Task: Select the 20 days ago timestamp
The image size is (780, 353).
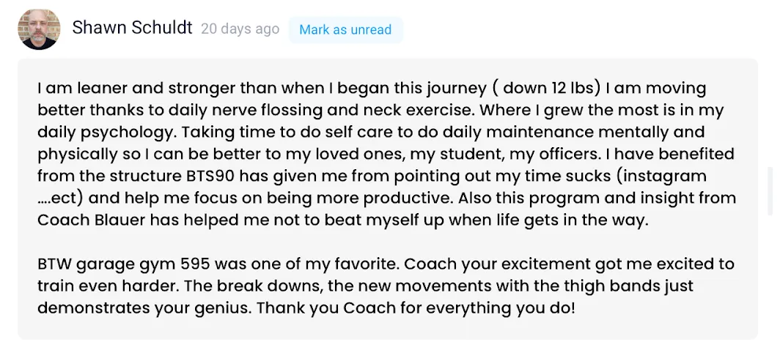Action: point(240,29)
